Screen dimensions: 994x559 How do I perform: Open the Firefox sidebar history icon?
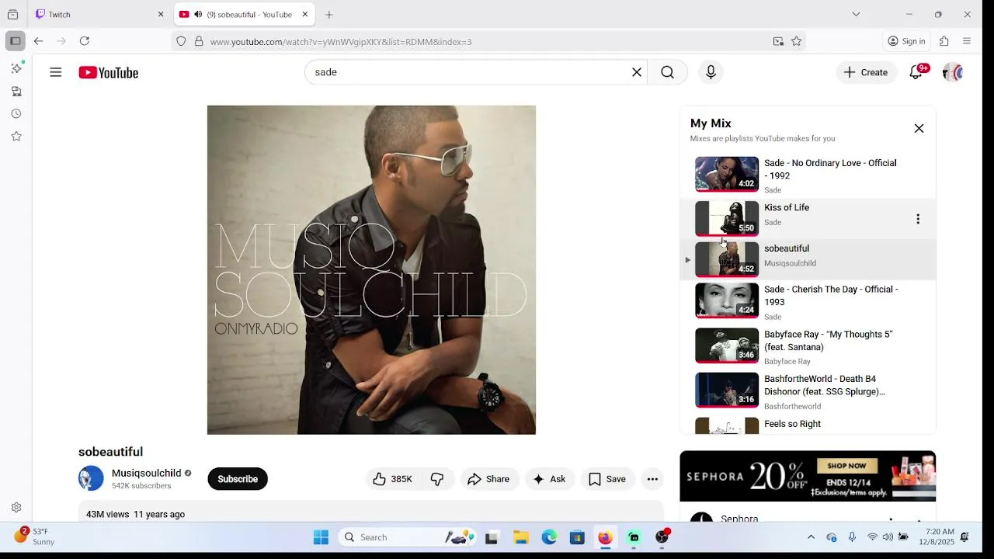tap(16, 113)
